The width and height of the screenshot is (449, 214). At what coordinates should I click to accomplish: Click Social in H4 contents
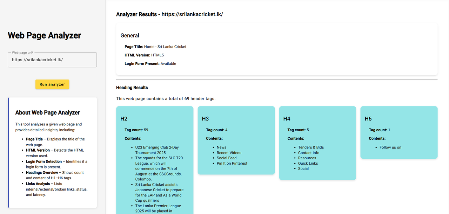pos(303,168)
